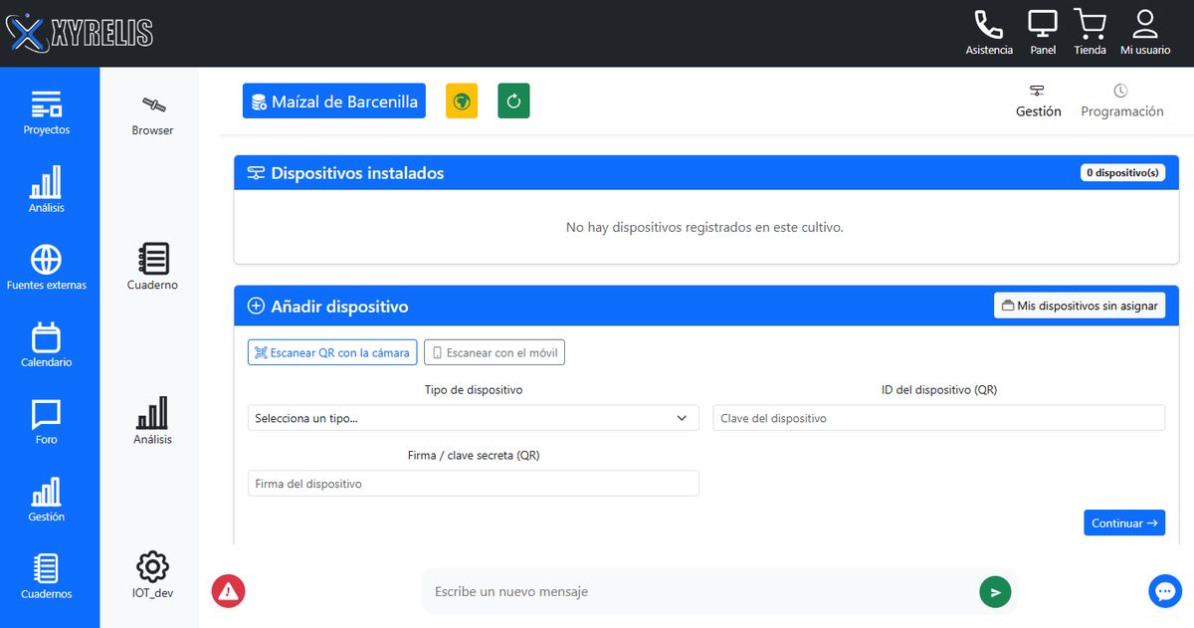This screenshot has height=628, width=1194.
Task: Click the yellow globe button
Action: pyautogui.click(x=462, y=101)
